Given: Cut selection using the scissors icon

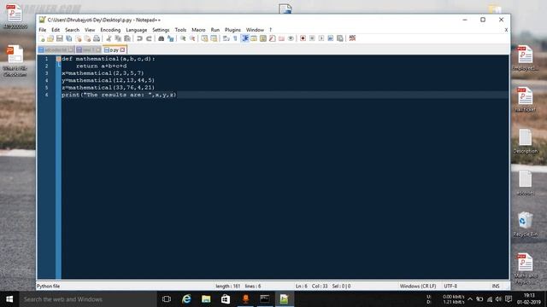Looking at the screenshot, I should [x=109, y=38].
